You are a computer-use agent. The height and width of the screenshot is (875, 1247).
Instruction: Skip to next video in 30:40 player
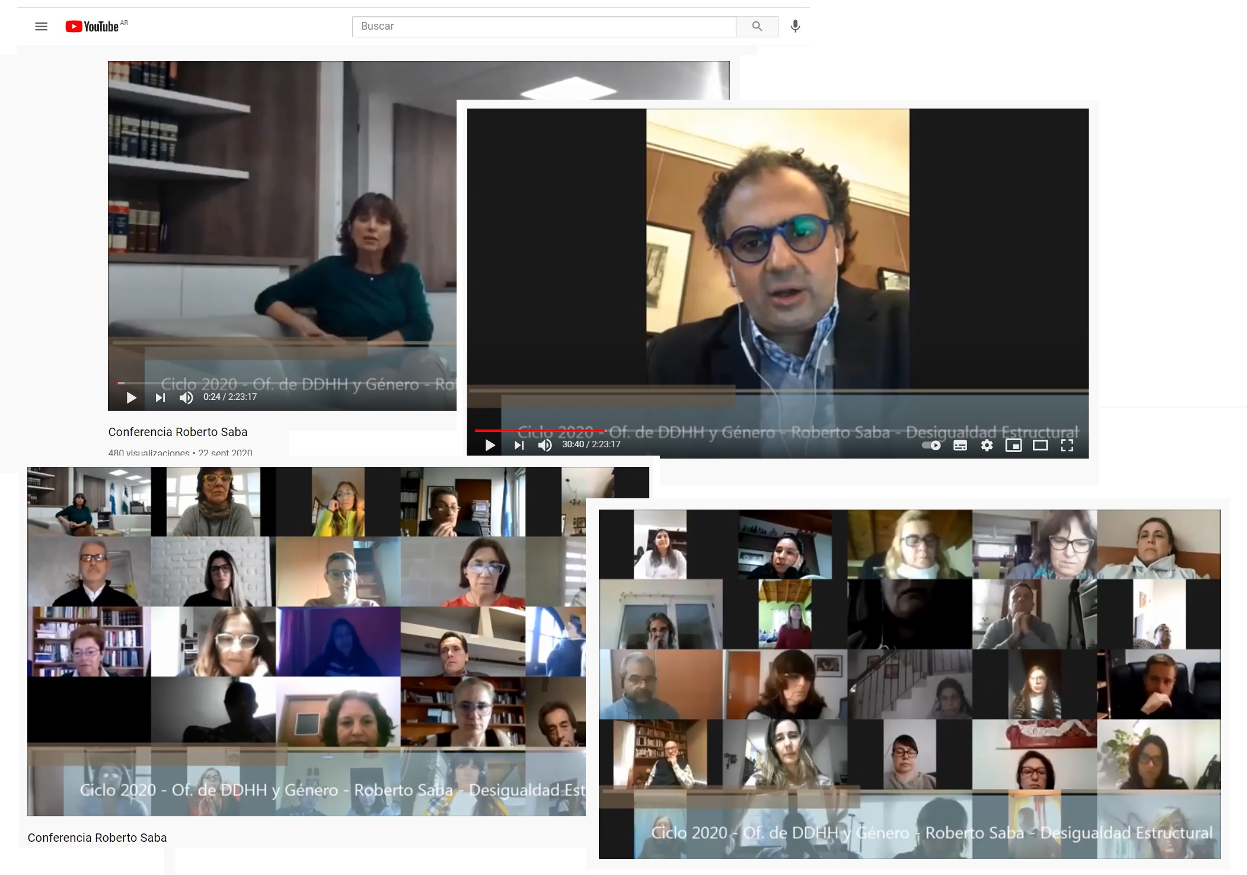tap(519, 445)
